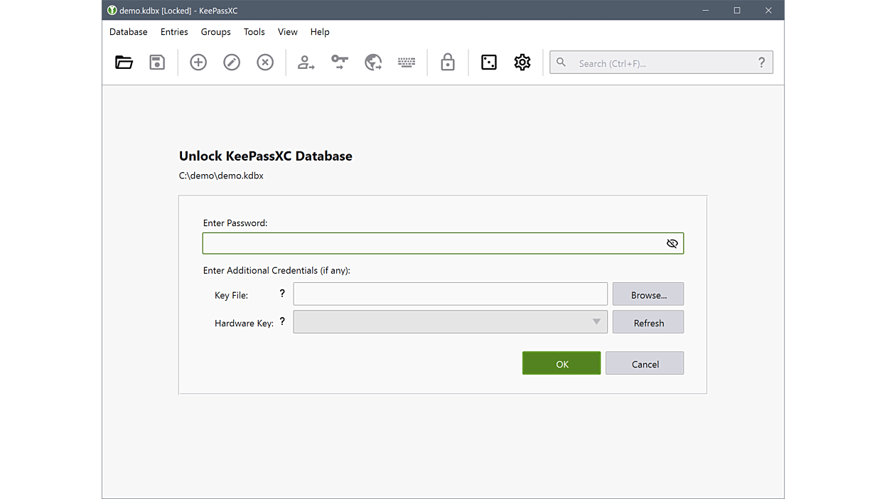Click the Save Database floppy icon
The height and width of the screenshot is (499, 887).
(157, 63)
